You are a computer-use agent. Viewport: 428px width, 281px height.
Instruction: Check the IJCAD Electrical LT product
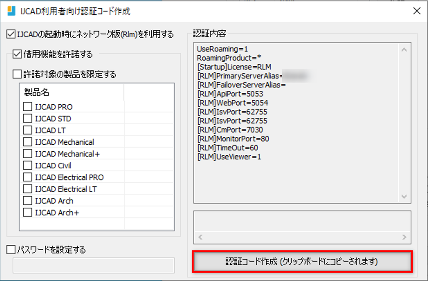pyautogui.click(x=27, y=189)
